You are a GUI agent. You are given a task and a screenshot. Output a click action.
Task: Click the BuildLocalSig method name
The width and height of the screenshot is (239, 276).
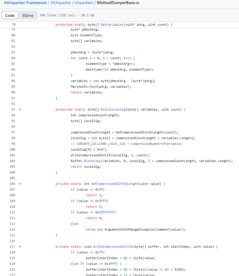point(113,109)
